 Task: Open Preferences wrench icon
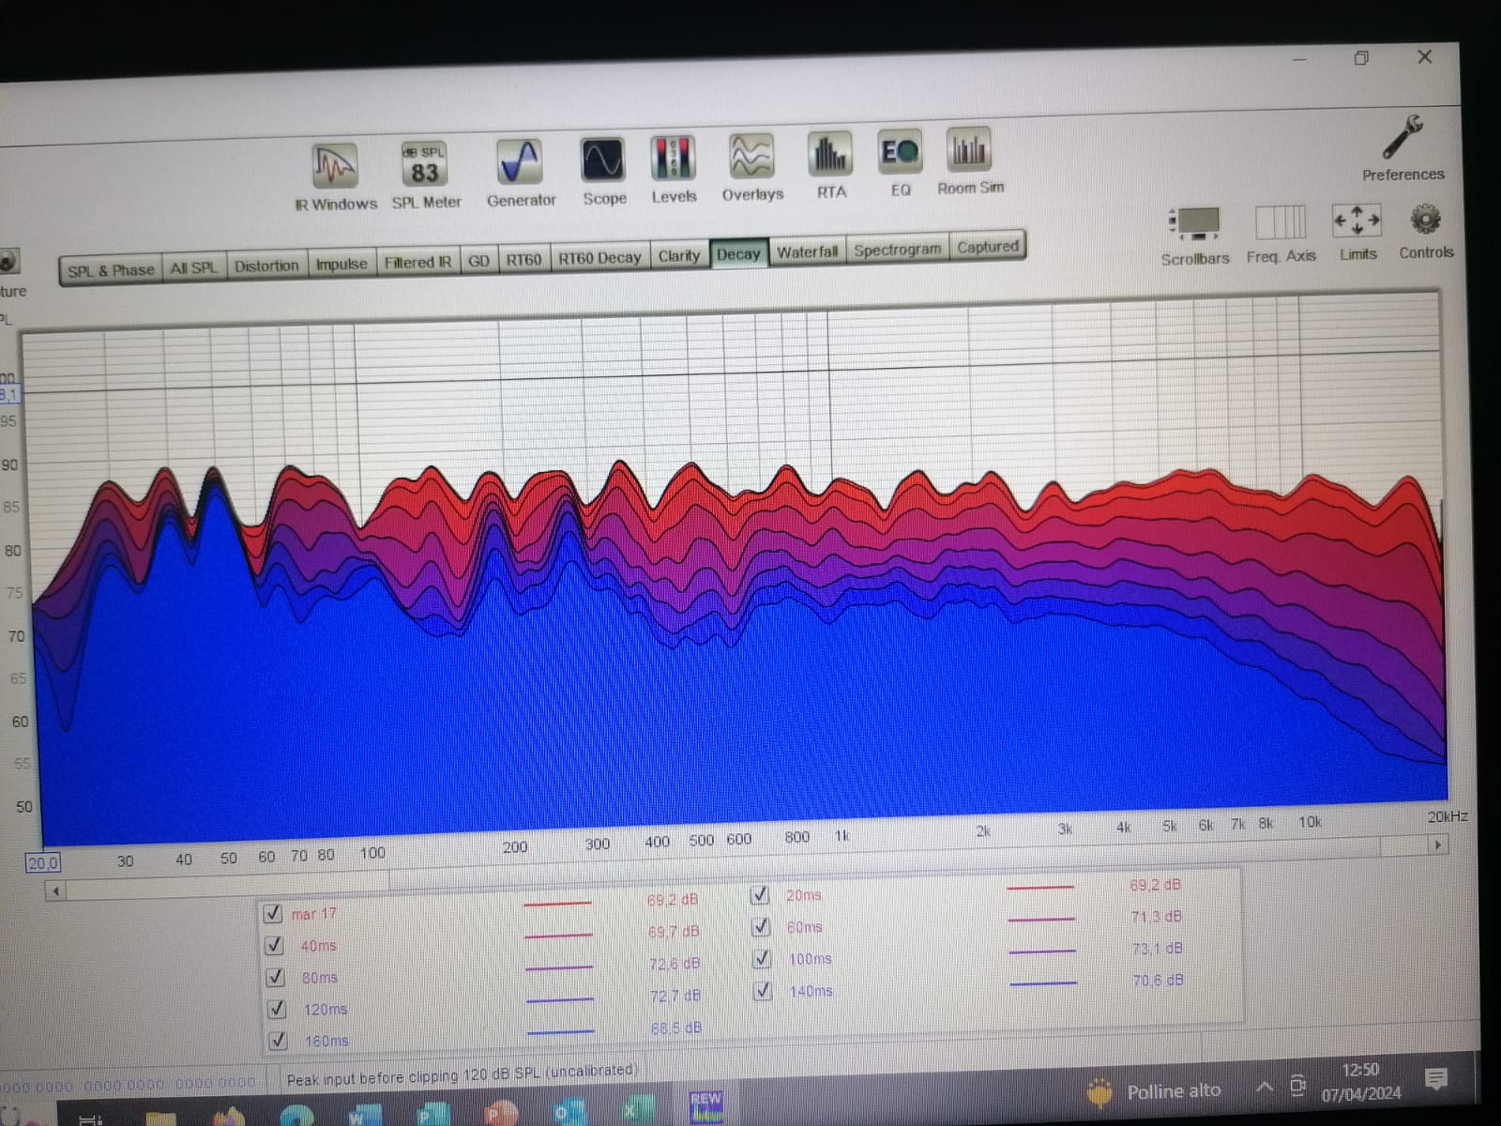coord(1402,148)
